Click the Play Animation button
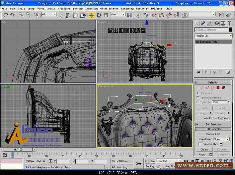The width and height of the screenshot is (235, 175). (x=197, y=161)
